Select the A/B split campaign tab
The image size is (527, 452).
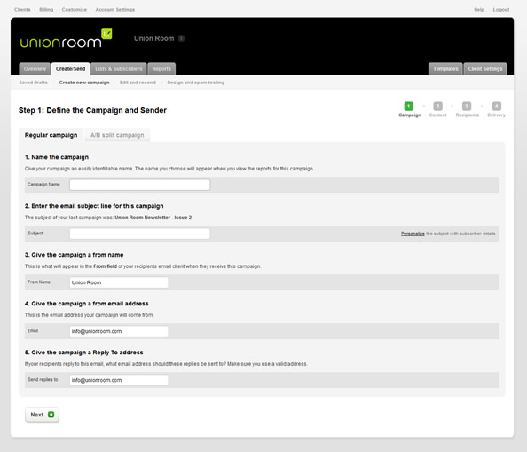117,135
